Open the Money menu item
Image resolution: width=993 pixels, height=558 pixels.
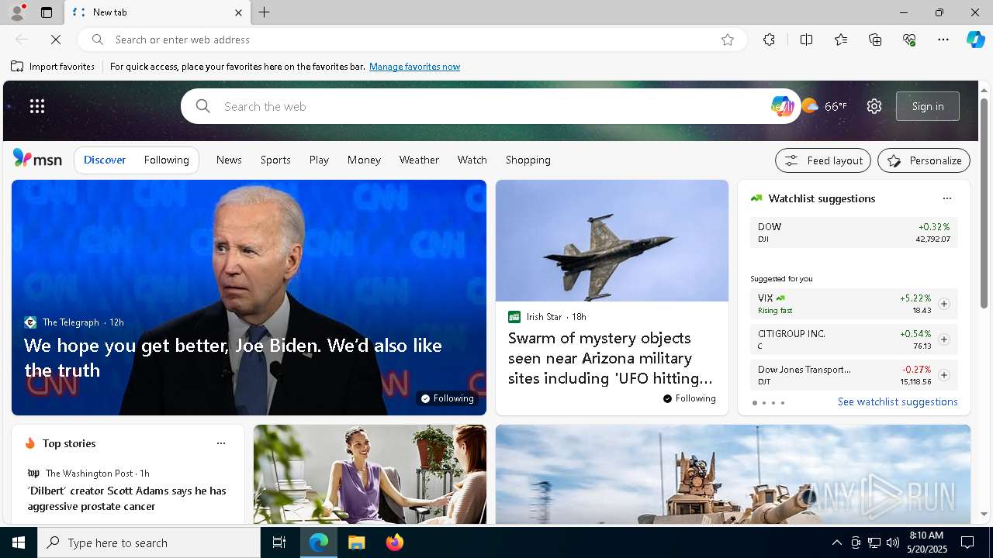[x=364, y=160]
